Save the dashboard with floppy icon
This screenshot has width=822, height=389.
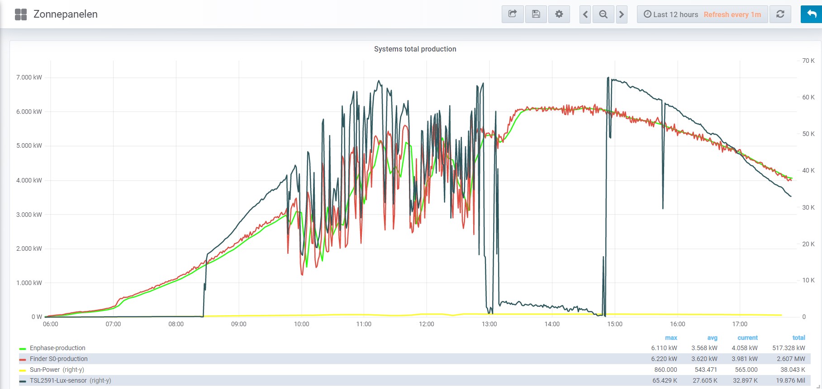(536, 14)
